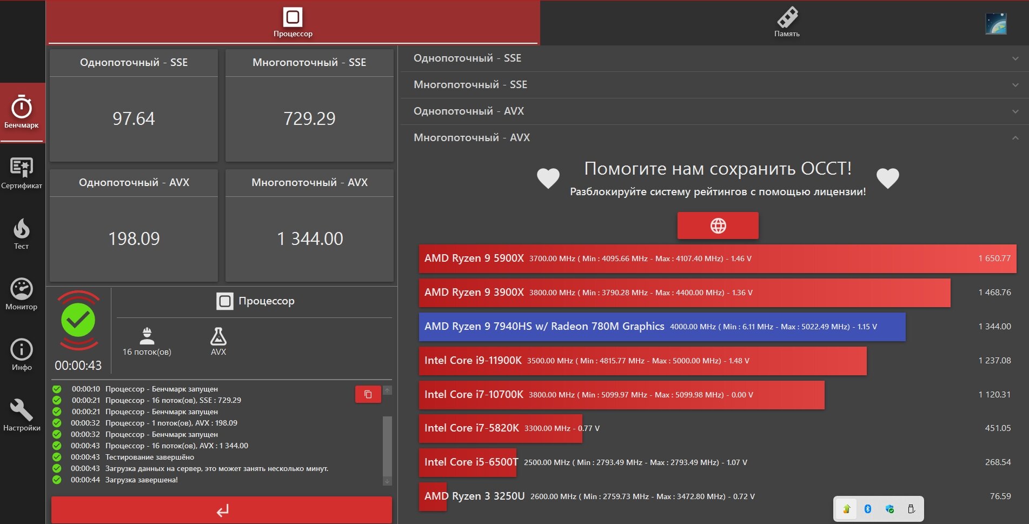Select the AMD Ryzen 3 3250U ranking bar

coord(433,496)
